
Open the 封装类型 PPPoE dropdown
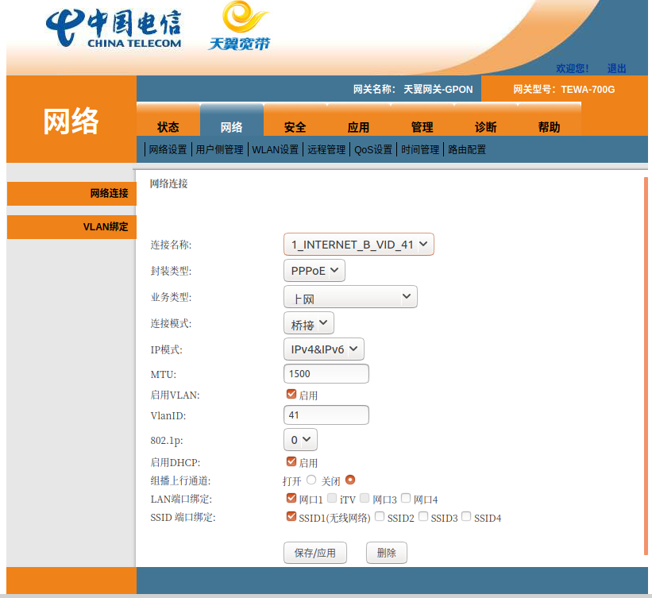tap(314, 271)
